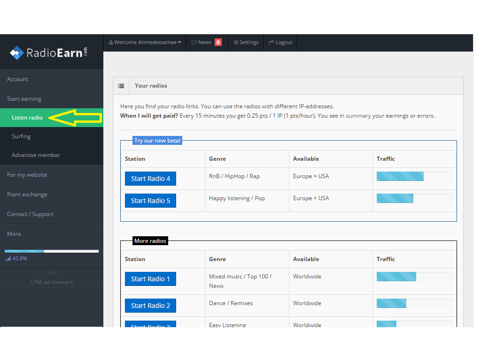Expand the Point exchange section

[52, 195]
